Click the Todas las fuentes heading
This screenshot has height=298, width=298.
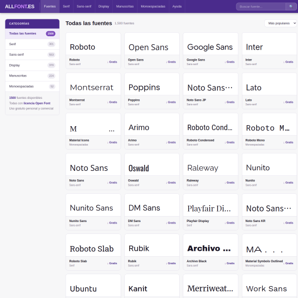(89, 23)
